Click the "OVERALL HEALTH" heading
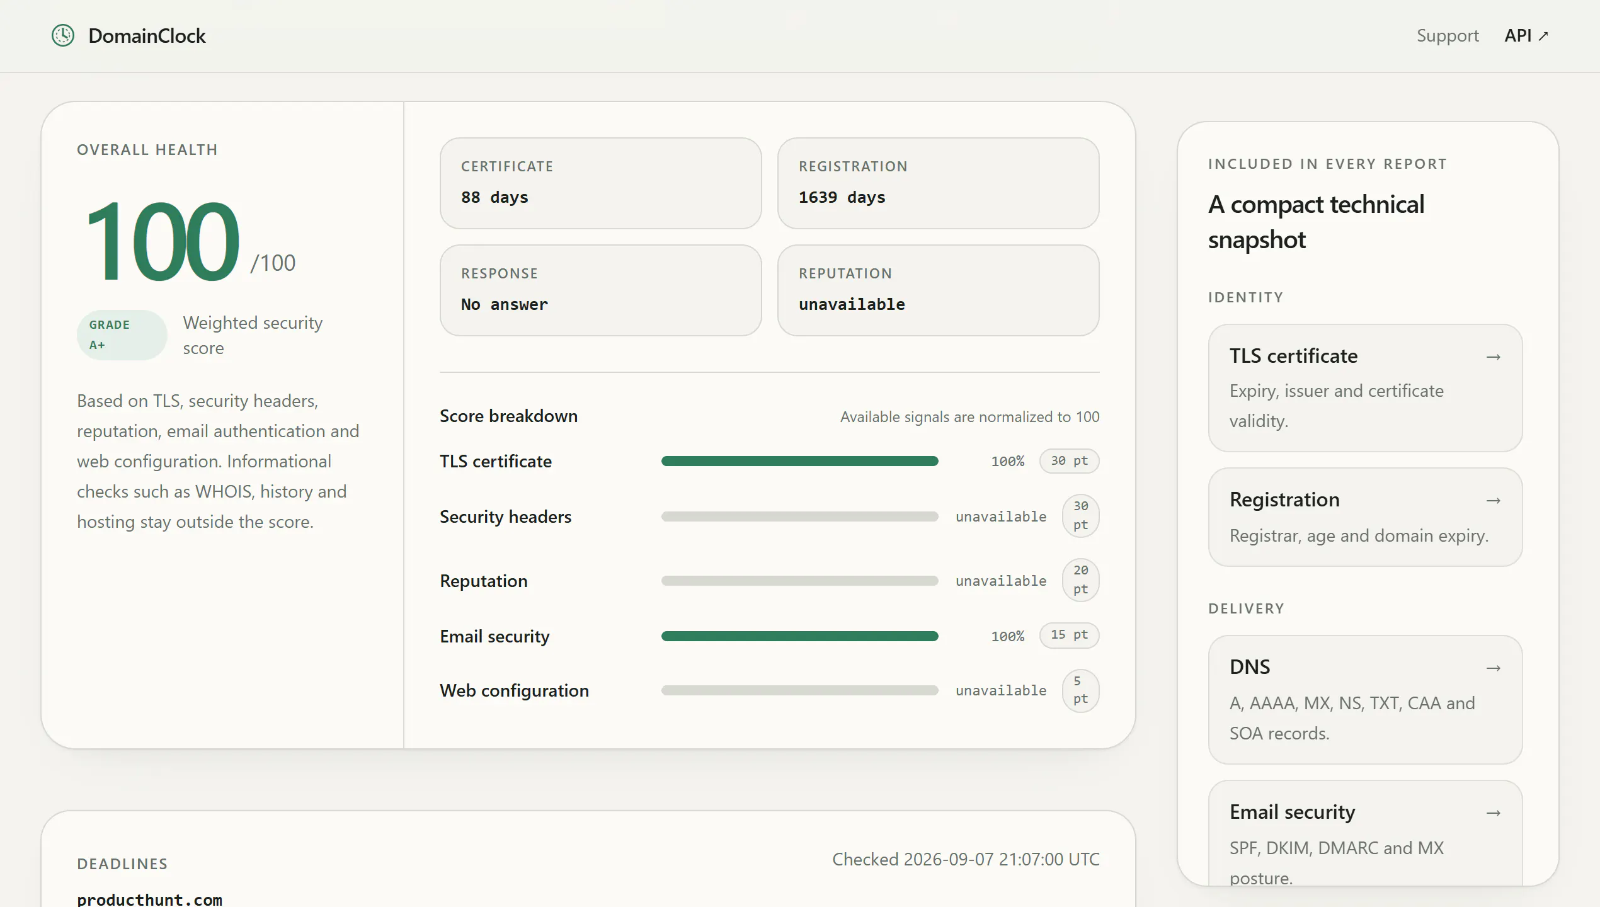The height and width of the screenshot is (907, 1600). [147, 150]
